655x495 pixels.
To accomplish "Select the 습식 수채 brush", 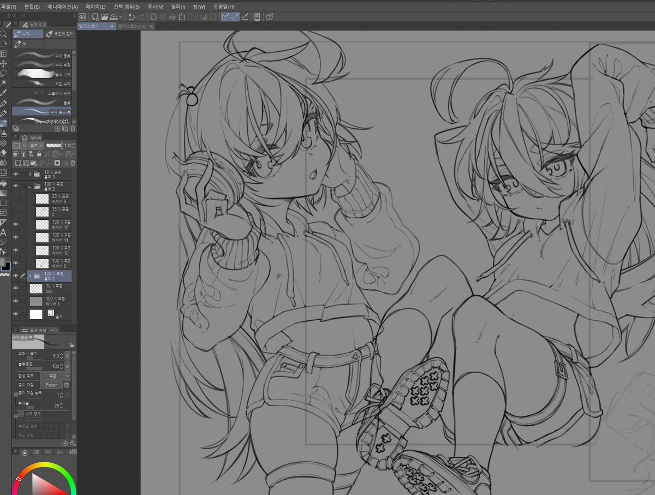I will point(41,74).
